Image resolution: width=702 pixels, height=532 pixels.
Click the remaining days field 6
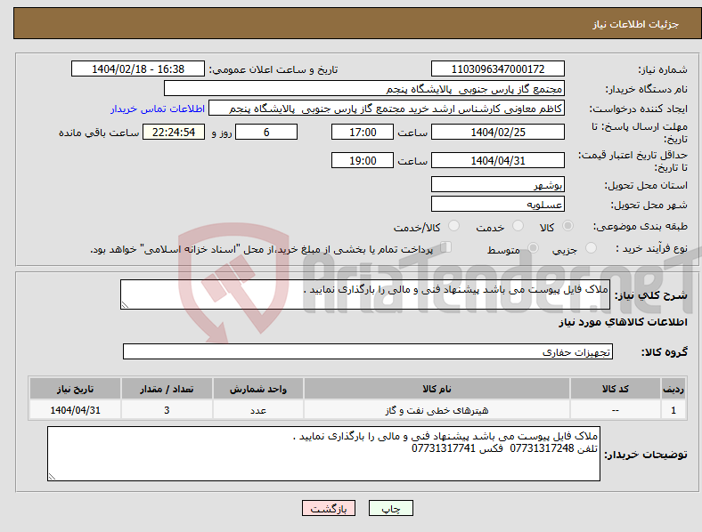[266, 132]
